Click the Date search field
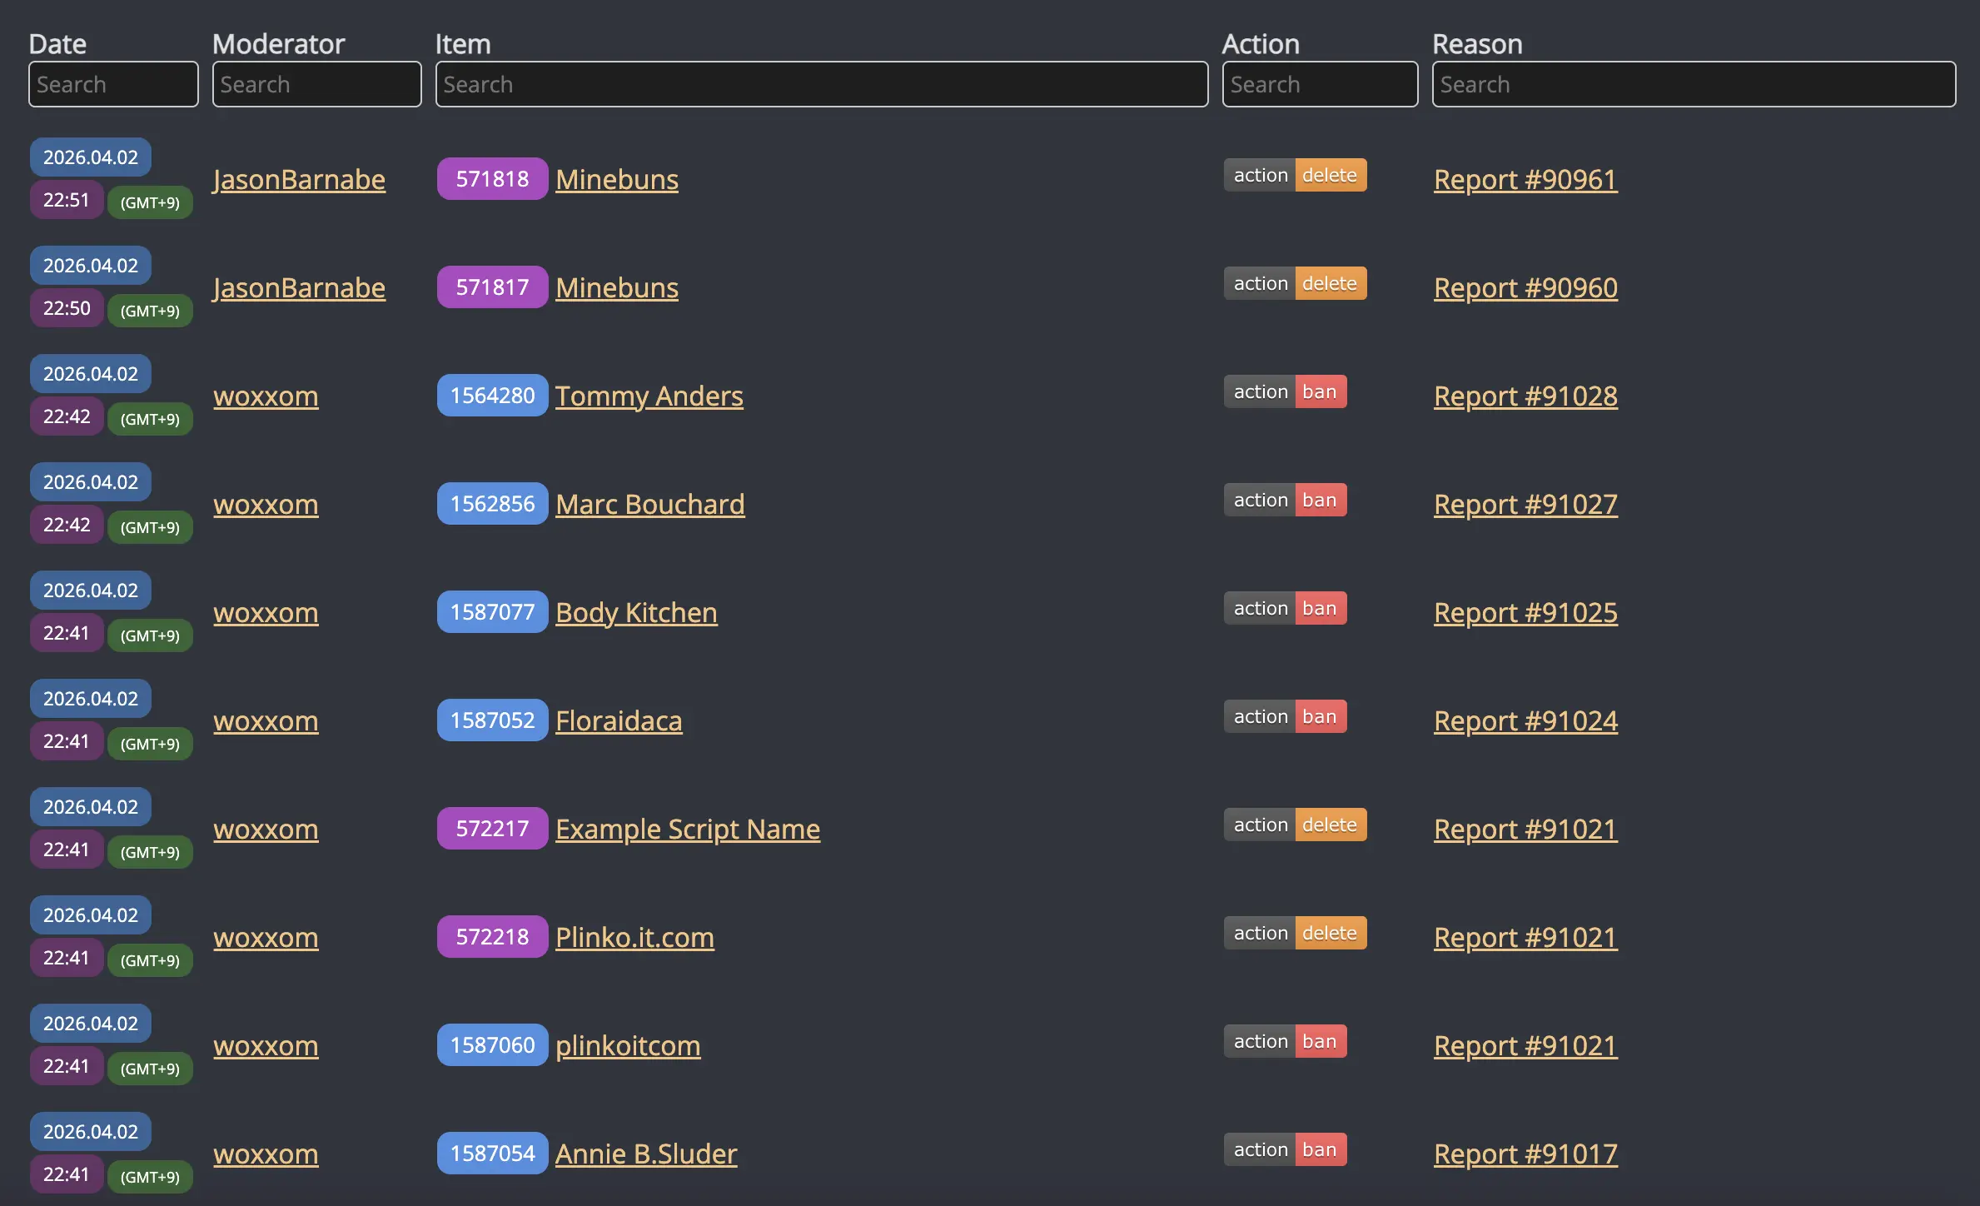This screenshot has width=1980, height=1206. click(x=113, y=84)
